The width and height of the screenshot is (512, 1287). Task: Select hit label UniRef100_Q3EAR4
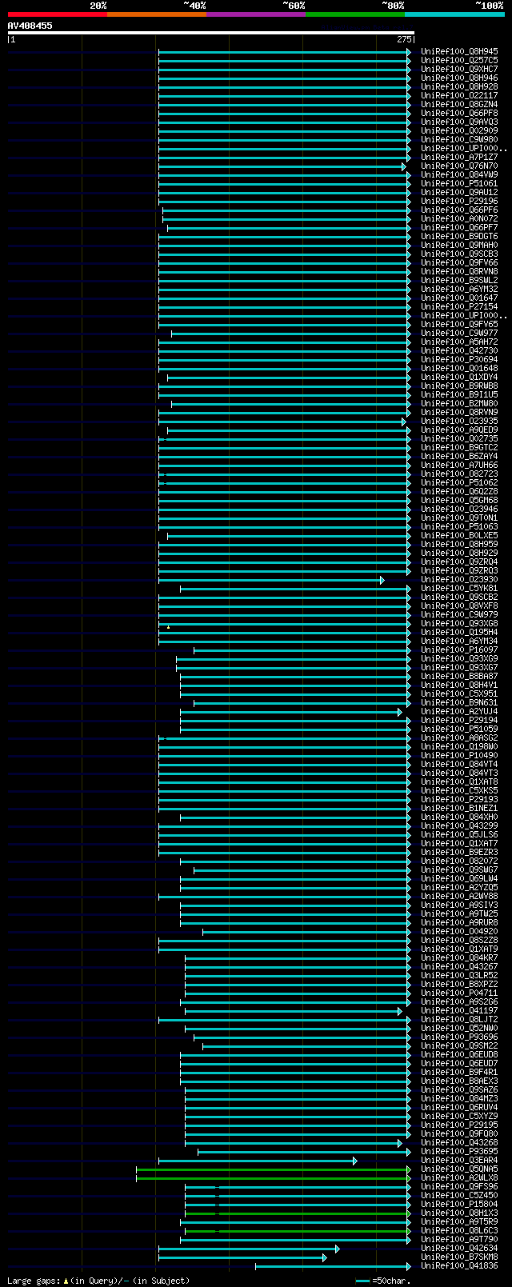459,1161
